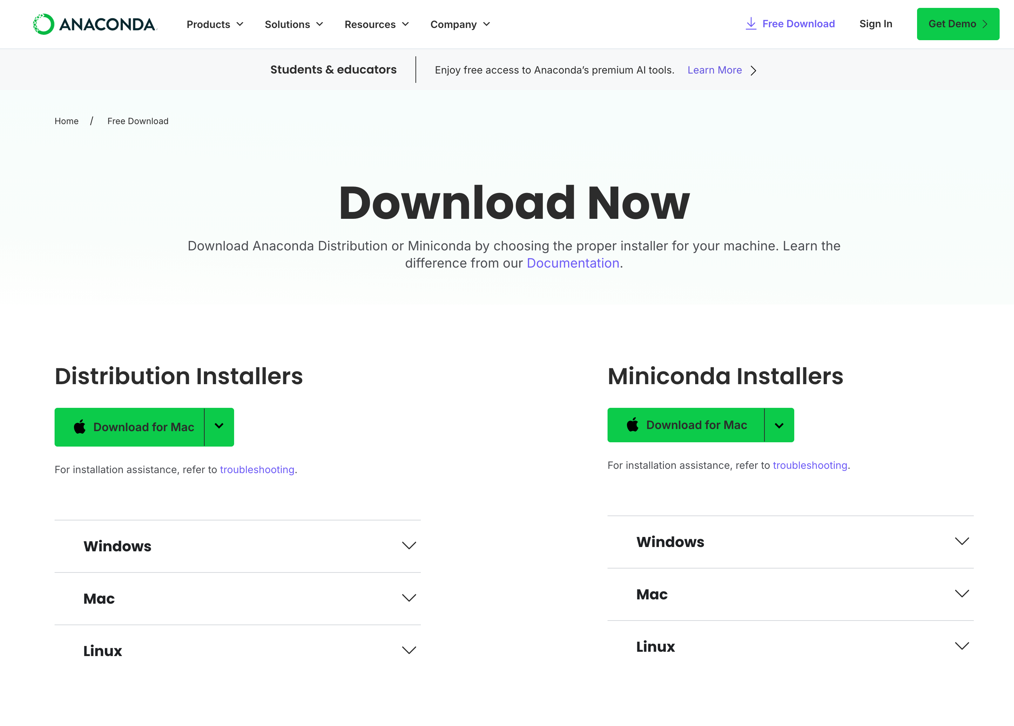Expand the Windows section under Distribution Installers
The width and height of the screenshot is (1014, 726).
point(237,546)
